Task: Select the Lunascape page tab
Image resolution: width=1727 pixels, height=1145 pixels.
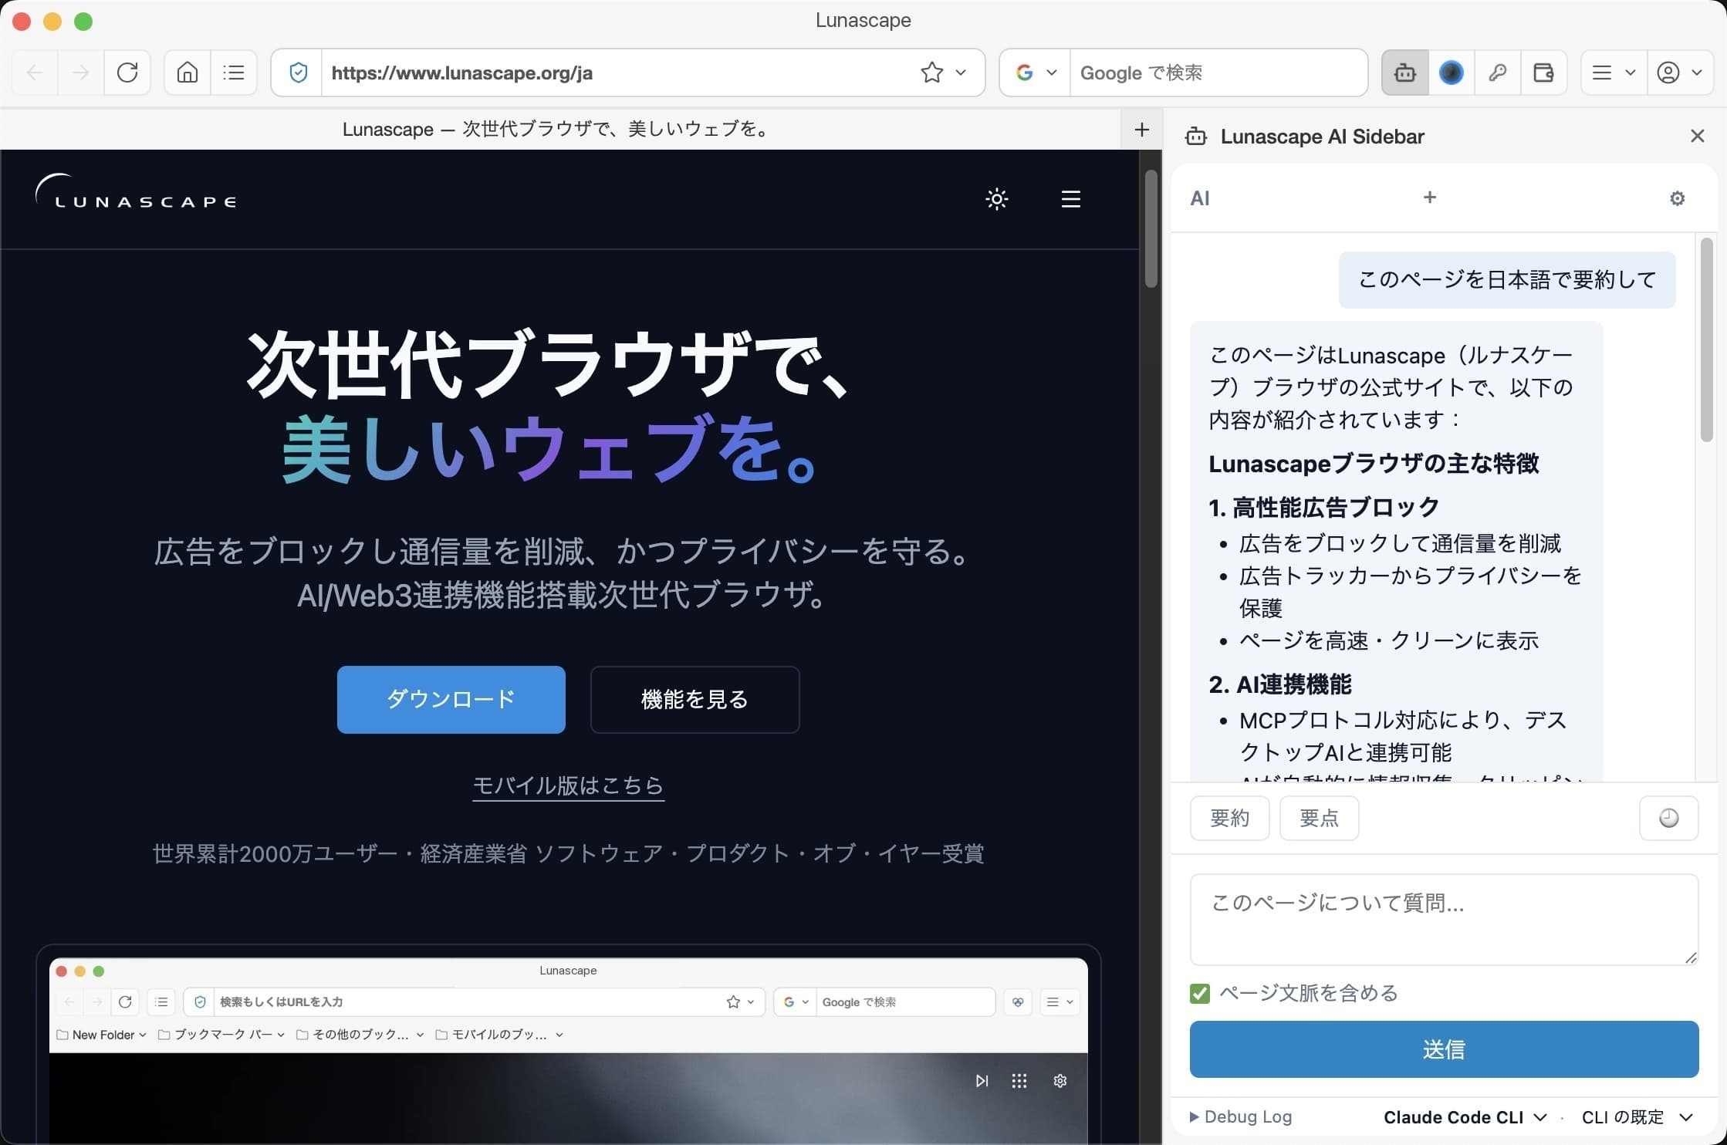Action: click(x=559, y=129)
